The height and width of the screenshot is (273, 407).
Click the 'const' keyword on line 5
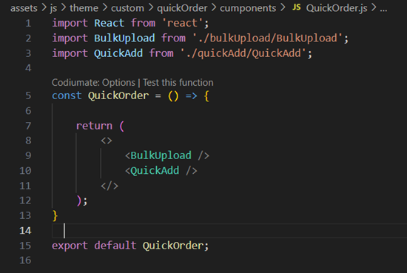[67, 95]
